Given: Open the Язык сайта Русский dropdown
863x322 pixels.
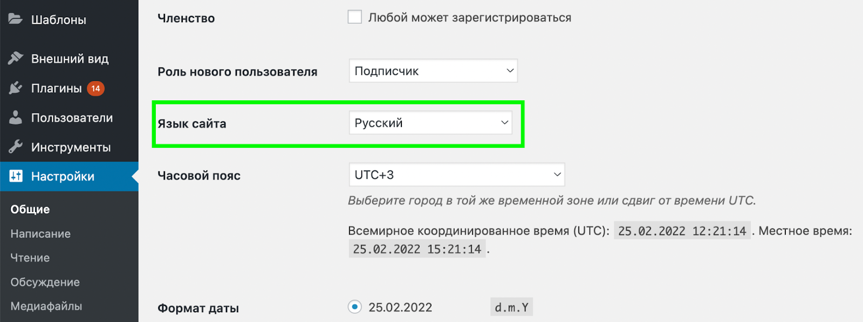Looking at the screenshot, I should (x=430, y=122).
